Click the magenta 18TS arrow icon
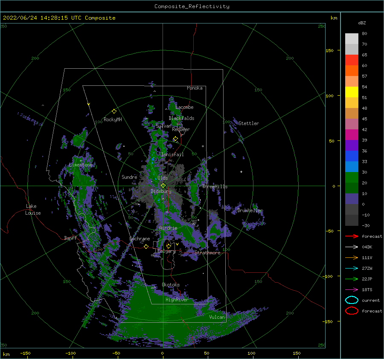The height and width of the screenshot is (359, 384). (x=352, y=290)
